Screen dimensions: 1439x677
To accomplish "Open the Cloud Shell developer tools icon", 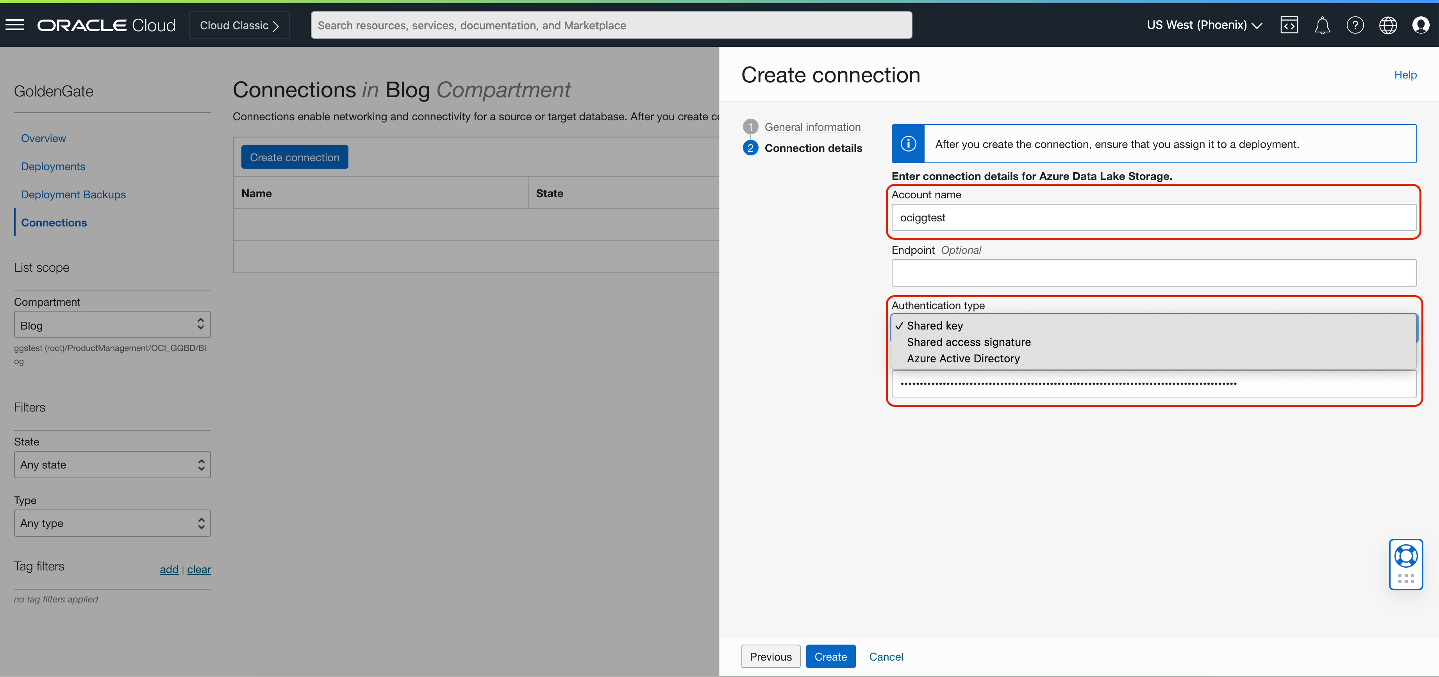I will 1289,25.
